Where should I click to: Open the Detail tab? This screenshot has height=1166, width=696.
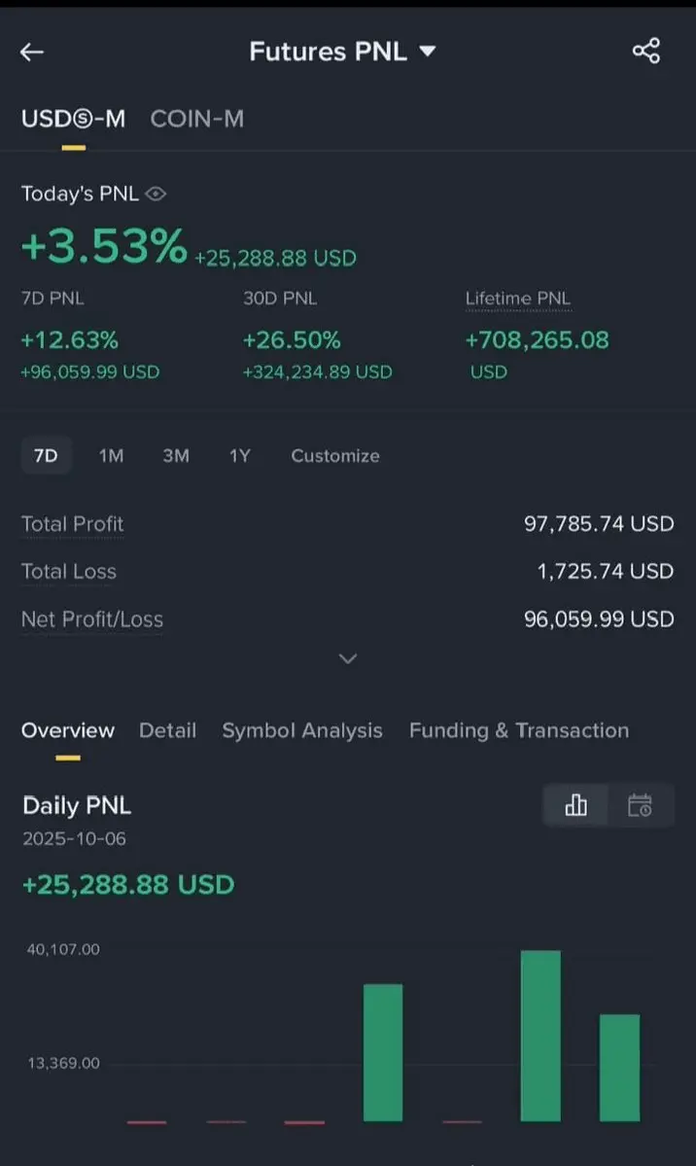167,730
